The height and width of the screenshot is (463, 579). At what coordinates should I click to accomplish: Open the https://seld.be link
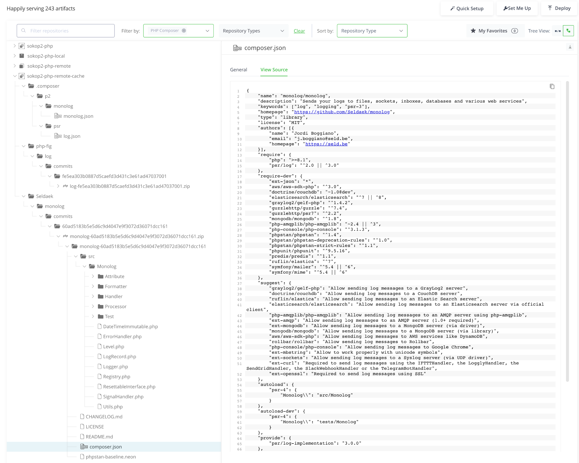pyautogui.click(x=326, y=144)
